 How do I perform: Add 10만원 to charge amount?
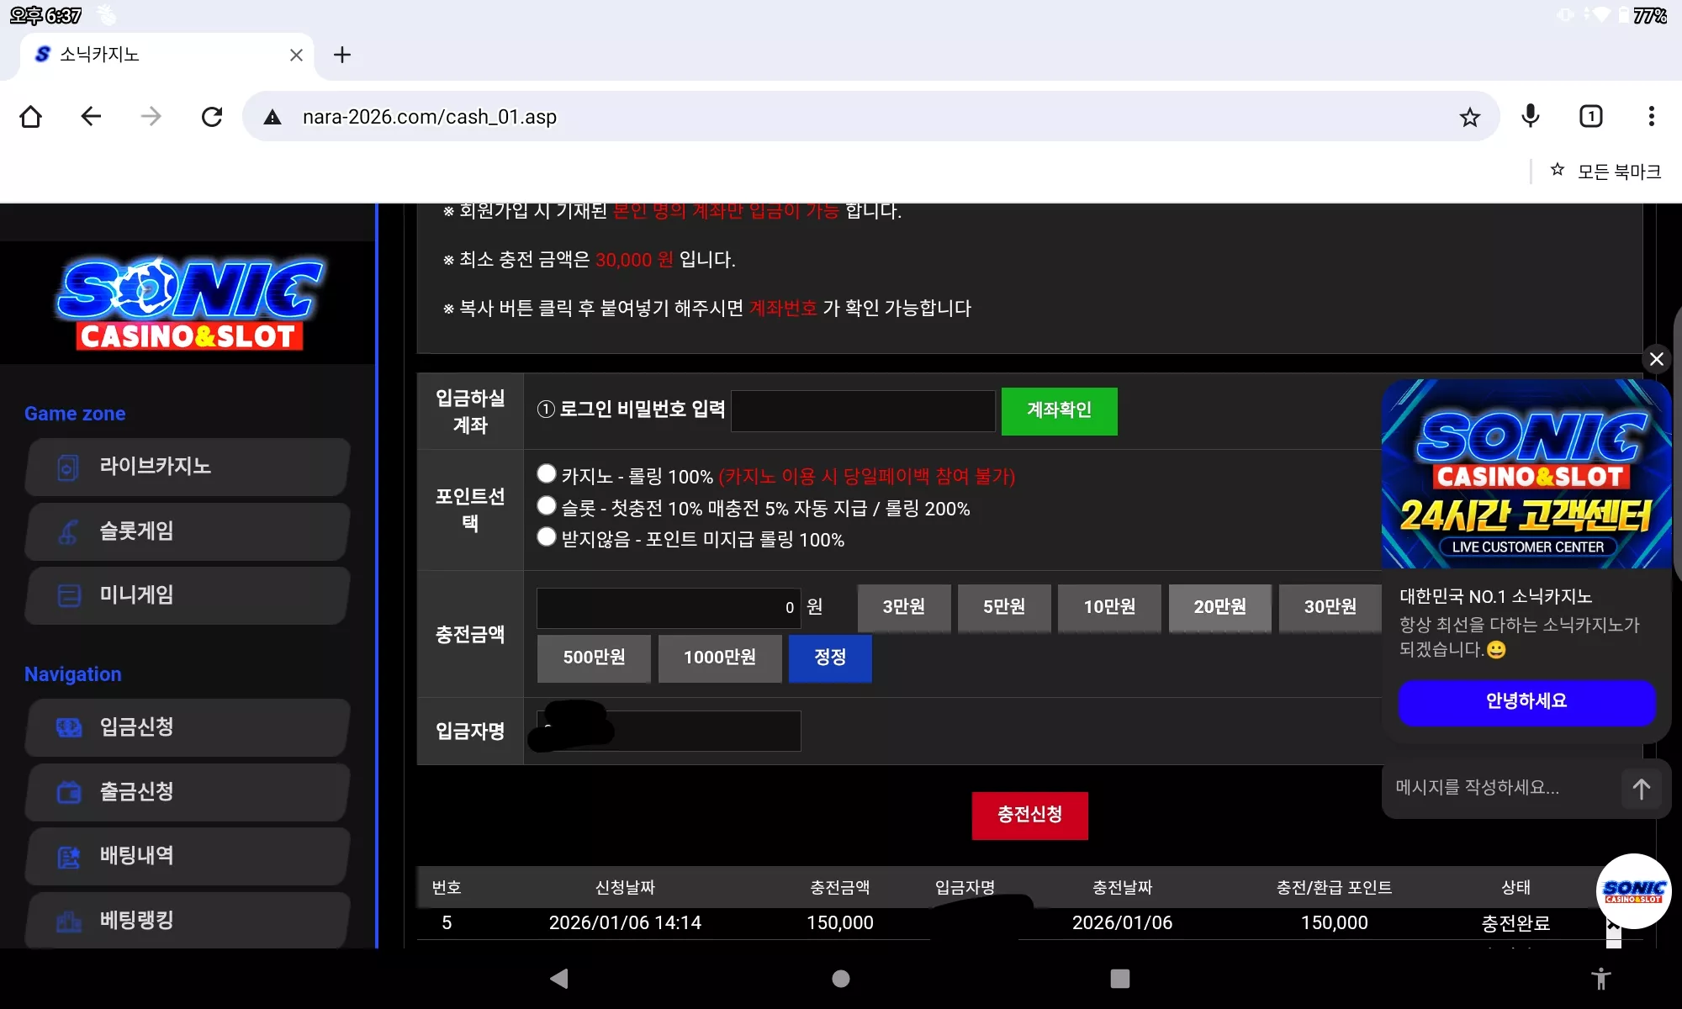point(1109,607)
